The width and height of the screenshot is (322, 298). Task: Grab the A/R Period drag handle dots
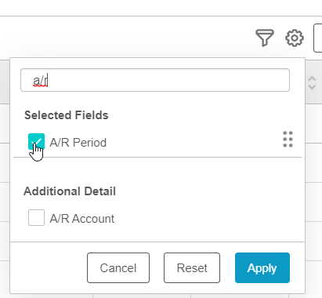[x=288, y=140]
